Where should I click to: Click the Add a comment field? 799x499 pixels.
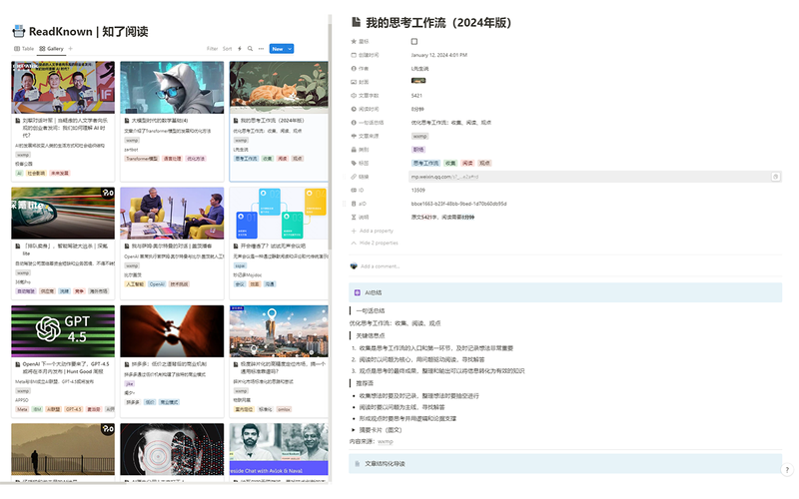[381, 266]
